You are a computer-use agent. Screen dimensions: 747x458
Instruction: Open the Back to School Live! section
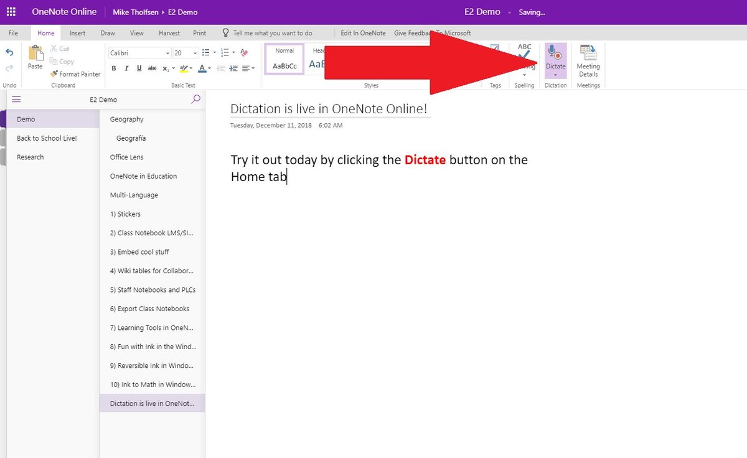tap(52, 138)
